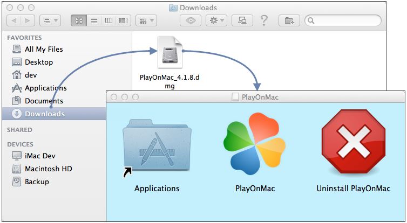Select the Uninstall PlayOnMac stop icon
Image resolution: width=407 pixels, height=223 pixels.
coord(353,142)
